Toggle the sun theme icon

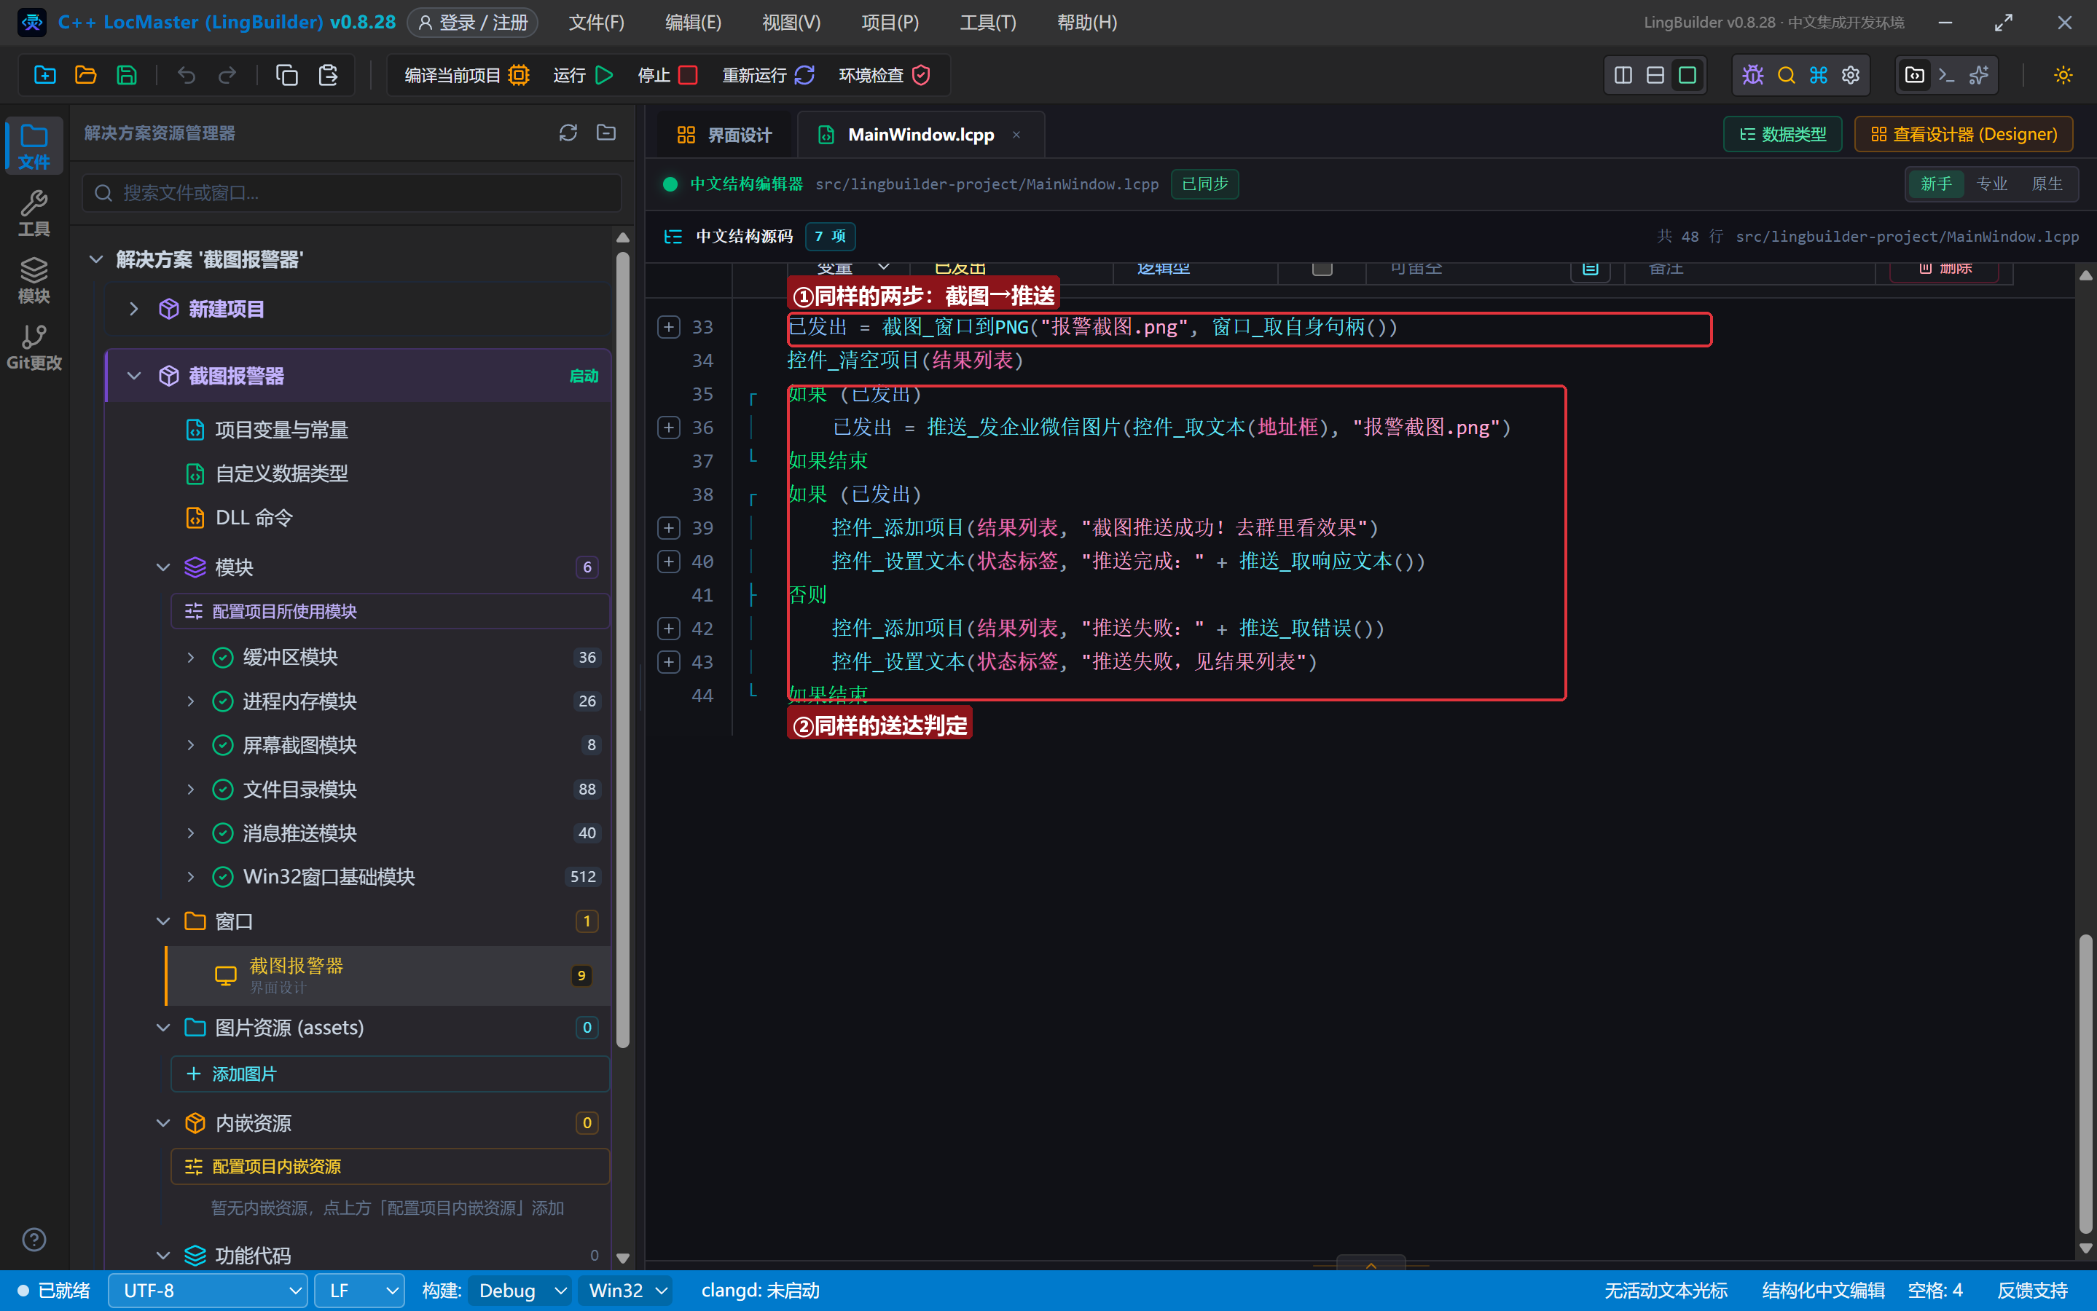click(x=2063, y=76)
